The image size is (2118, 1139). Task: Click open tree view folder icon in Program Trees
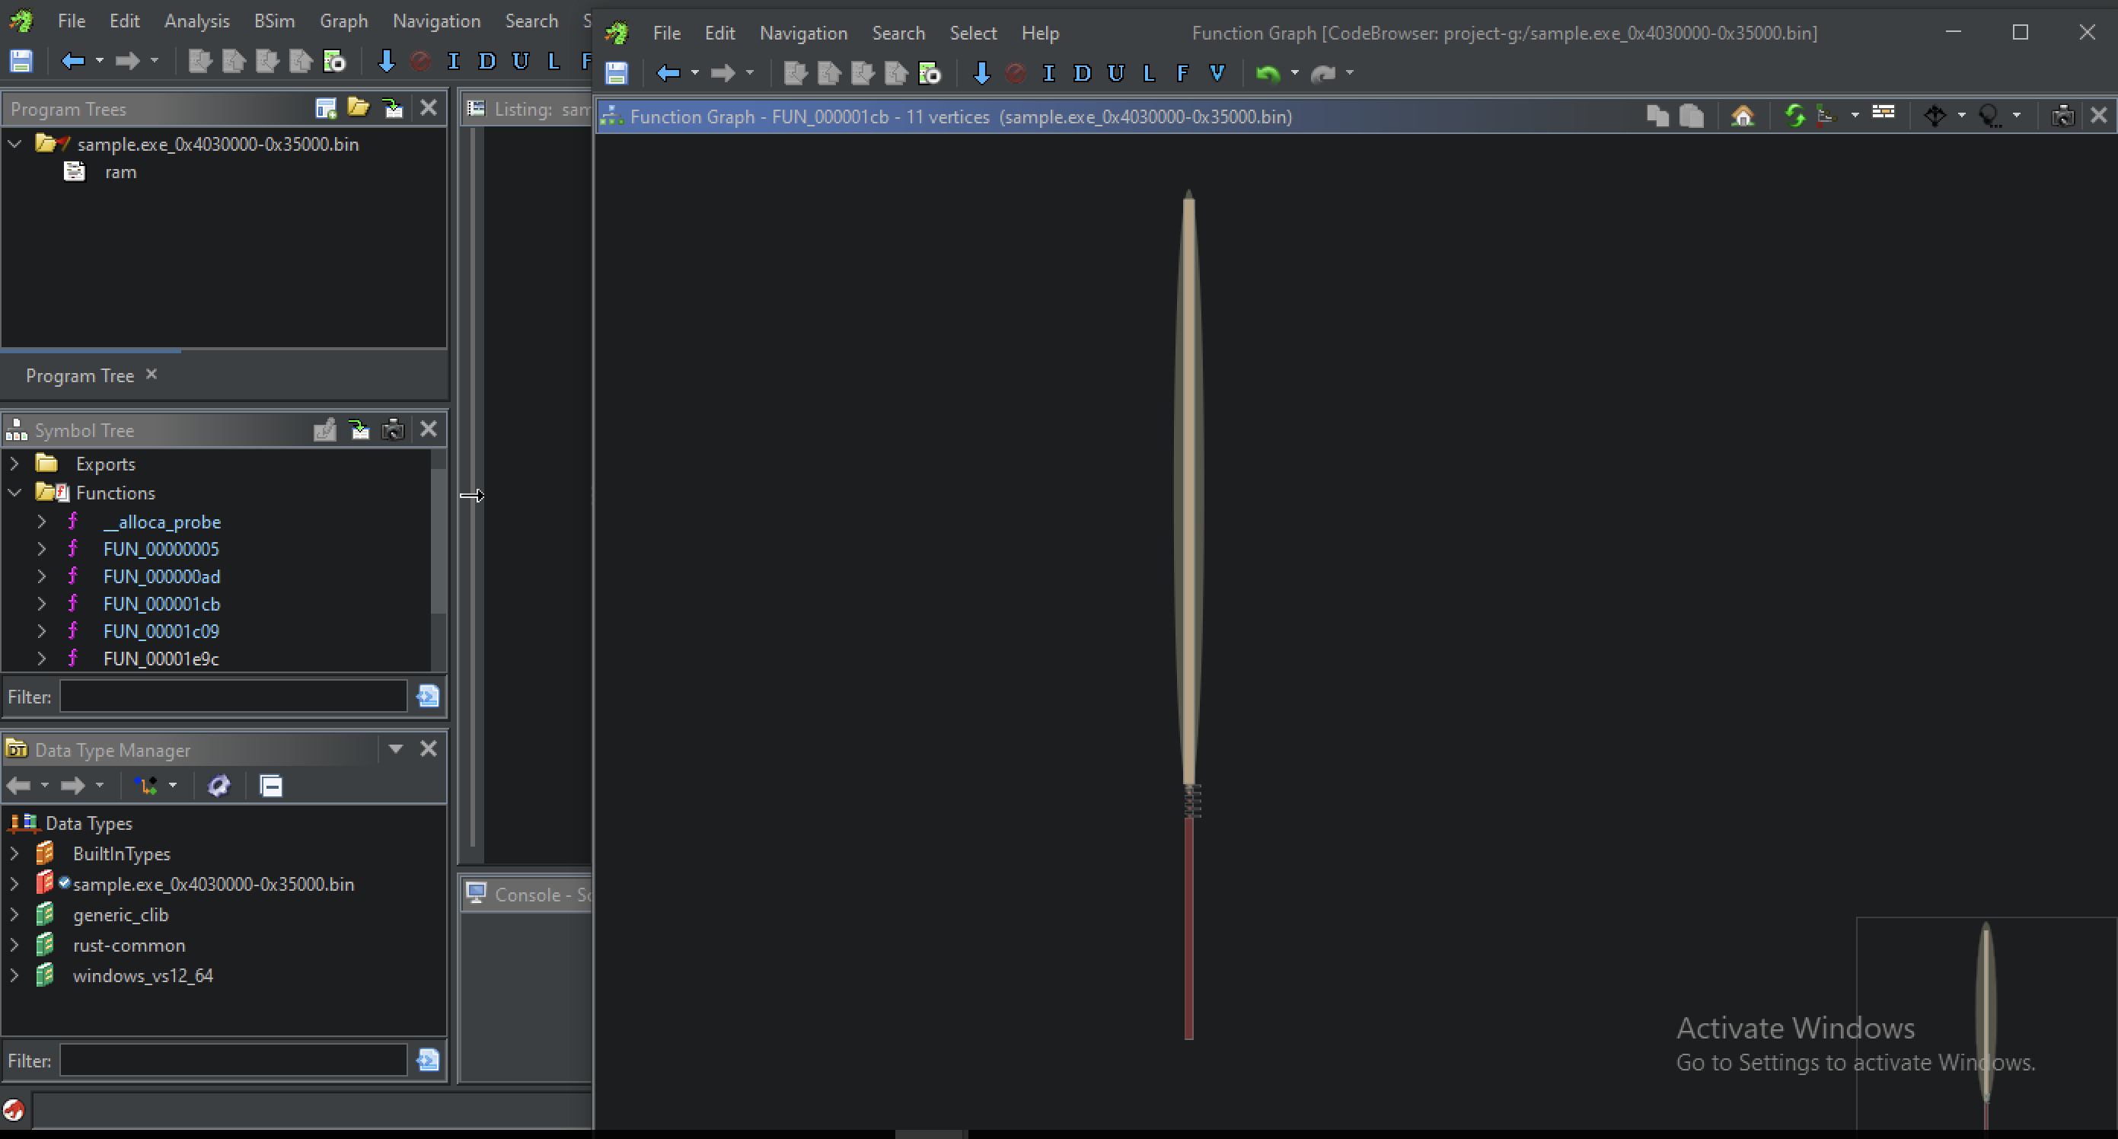coord(359,107)
